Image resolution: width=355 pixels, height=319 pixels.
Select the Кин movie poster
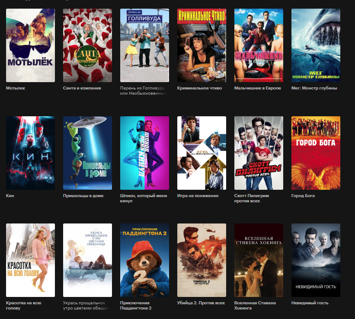pyautogui.click(x=30, y=153)
